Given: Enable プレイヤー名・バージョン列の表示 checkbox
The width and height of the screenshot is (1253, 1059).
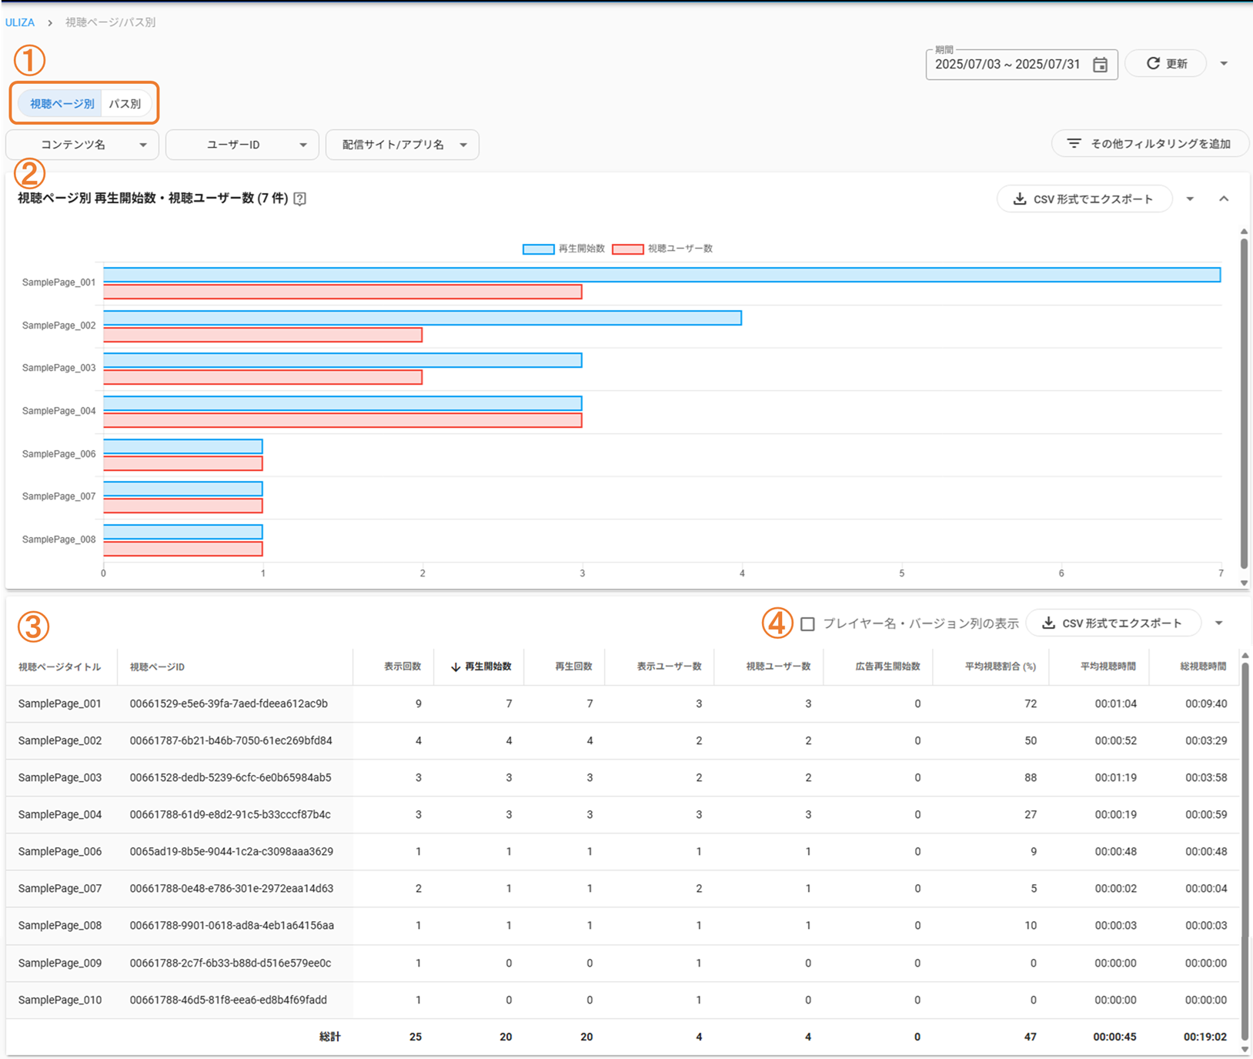Looking at the screenshot, I should click(807, 624).
